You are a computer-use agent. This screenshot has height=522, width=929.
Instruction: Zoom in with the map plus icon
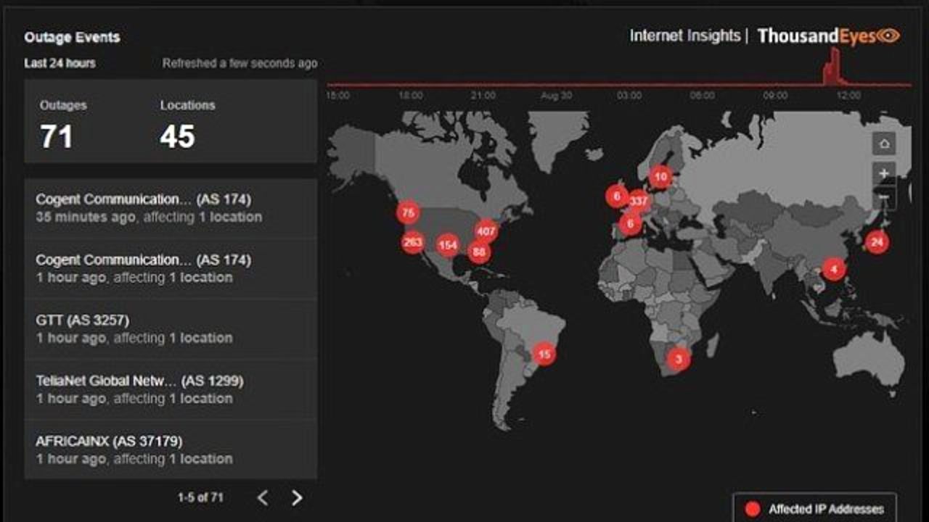(884, 173)
